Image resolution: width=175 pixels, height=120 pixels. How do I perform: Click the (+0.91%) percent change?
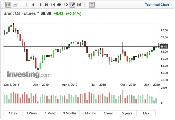tap(74, 14)
